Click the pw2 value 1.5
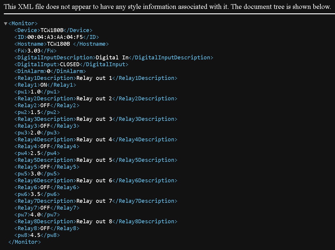Image resolution: width=335 pixels, height=250 pixels. pyautogui.click(x=35, y=112)
